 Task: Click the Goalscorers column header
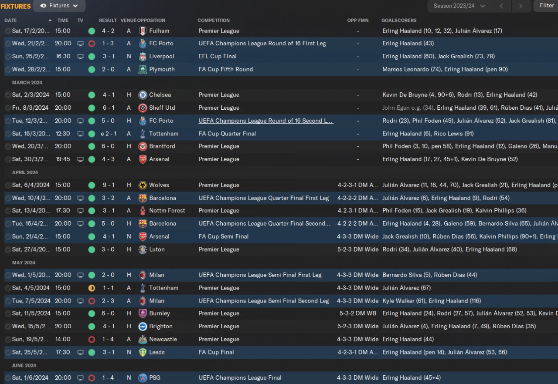tap(399, 20)
